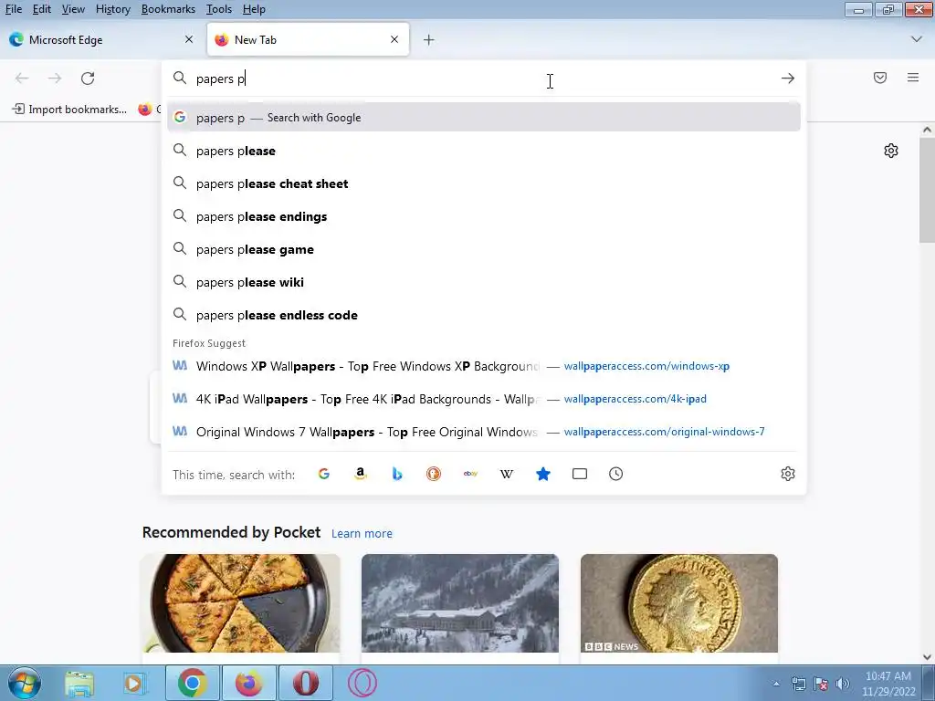Switch to Google Chrome in the taskbar
This screenshot has height=701, width=935.
point(192,683)
